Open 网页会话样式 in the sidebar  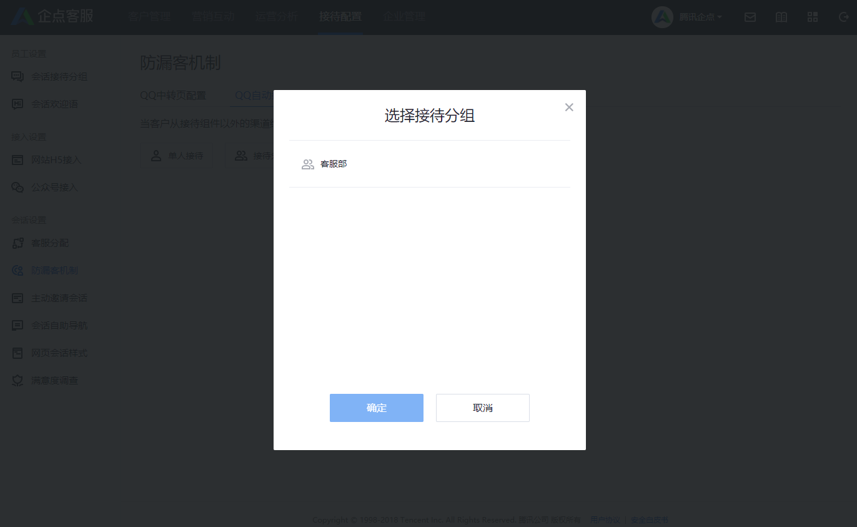pyautogui.click(x=50, y=353)
